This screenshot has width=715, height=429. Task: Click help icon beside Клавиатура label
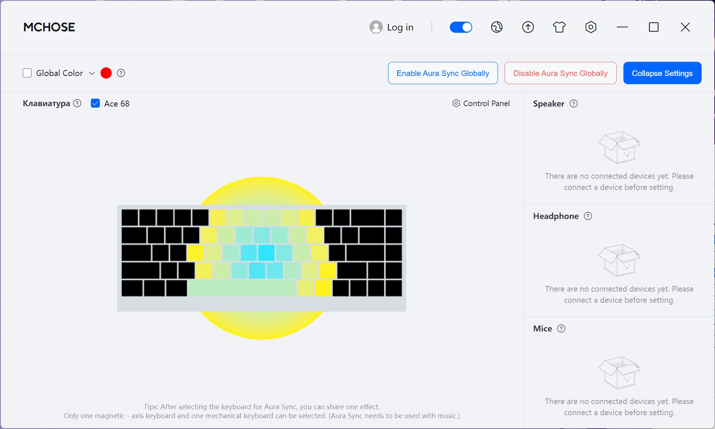click(x=77, y=103)
